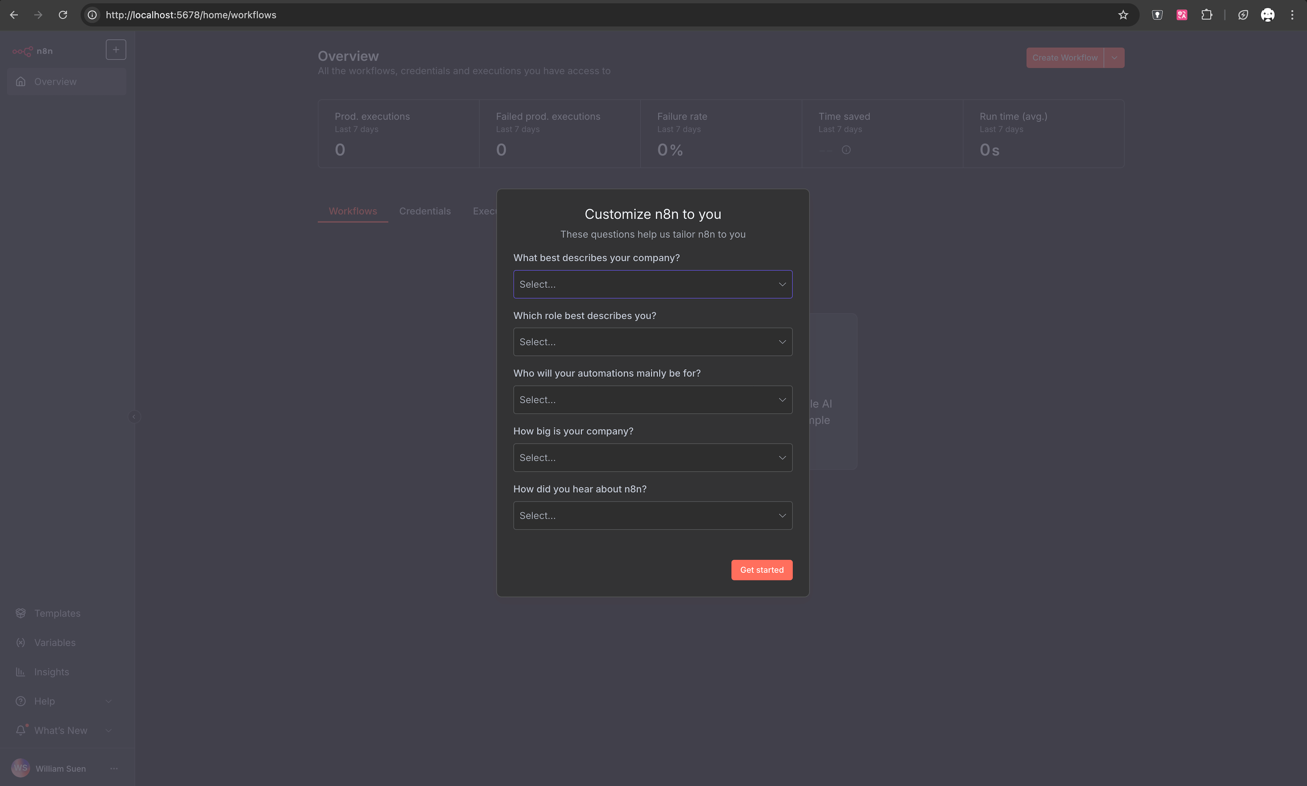Open the William Suen ellipsis menu
This screenshot has width=1307, height=786.
tap(114, 769)
